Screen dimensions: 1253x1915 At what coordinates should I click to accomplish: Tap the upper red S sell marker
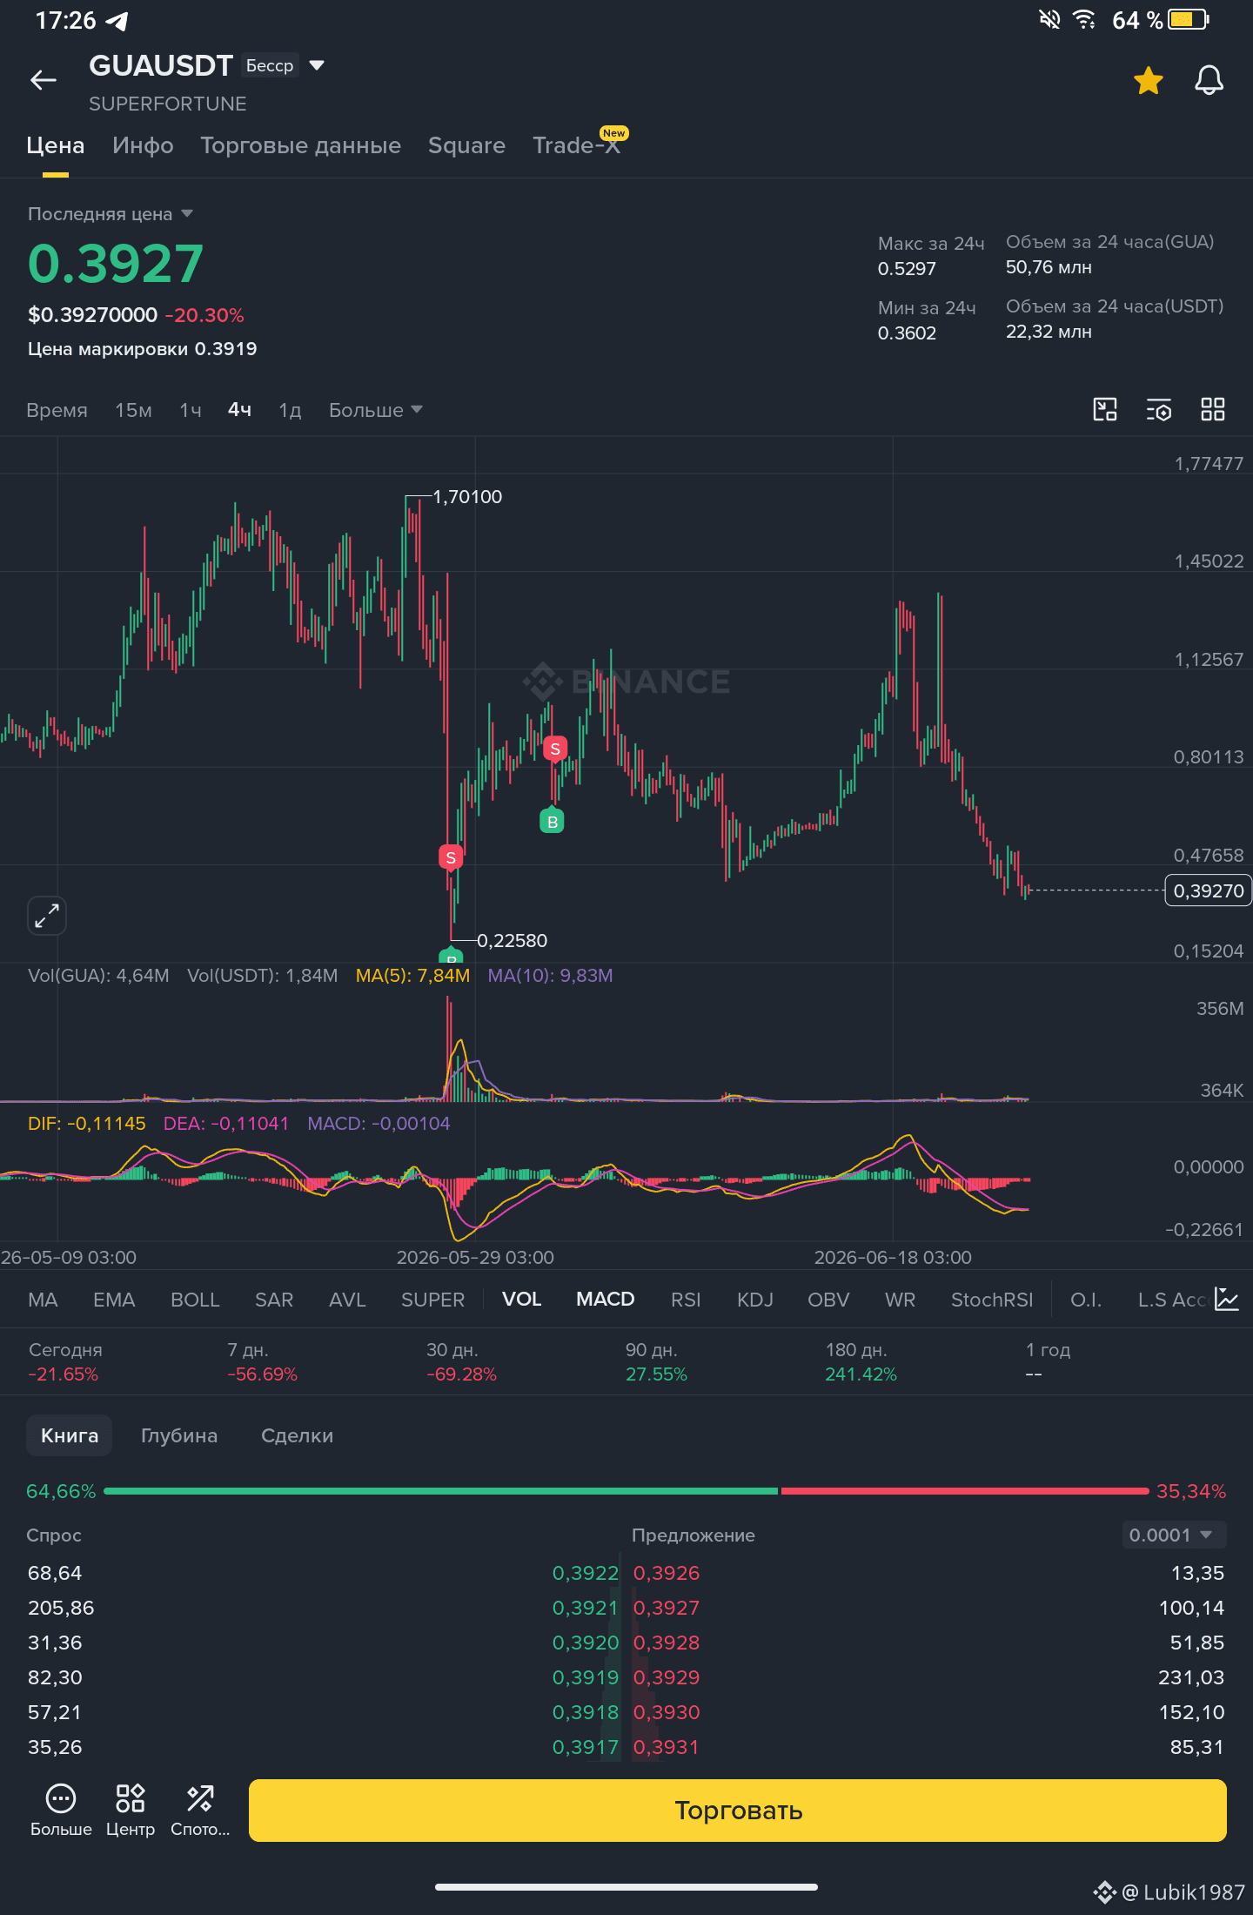[555, 749]
